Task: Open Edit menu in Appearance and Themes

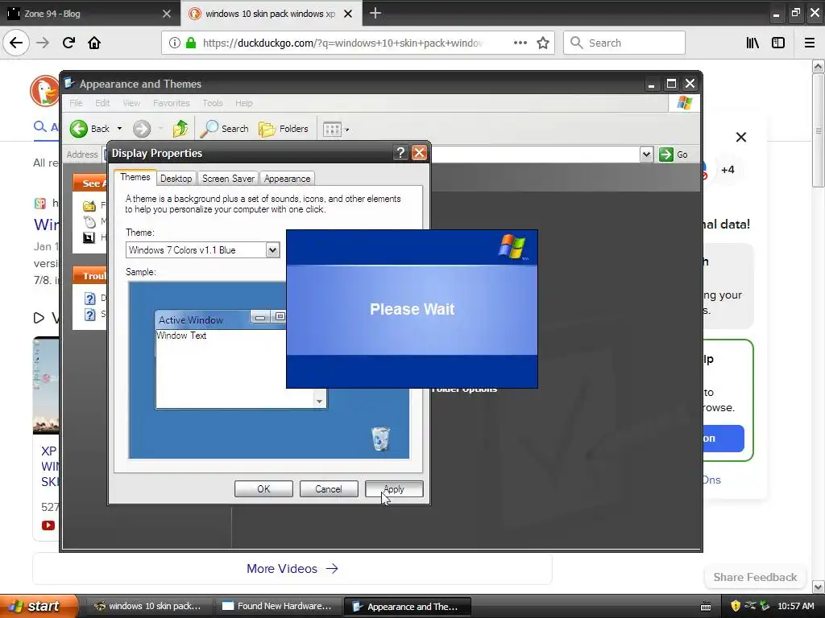Action: click(x=102, y=103)
